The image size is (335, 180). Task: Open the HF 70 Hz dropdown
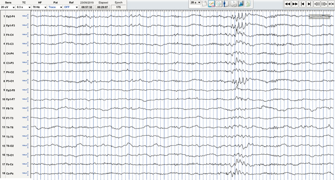[x=39, y=7]
